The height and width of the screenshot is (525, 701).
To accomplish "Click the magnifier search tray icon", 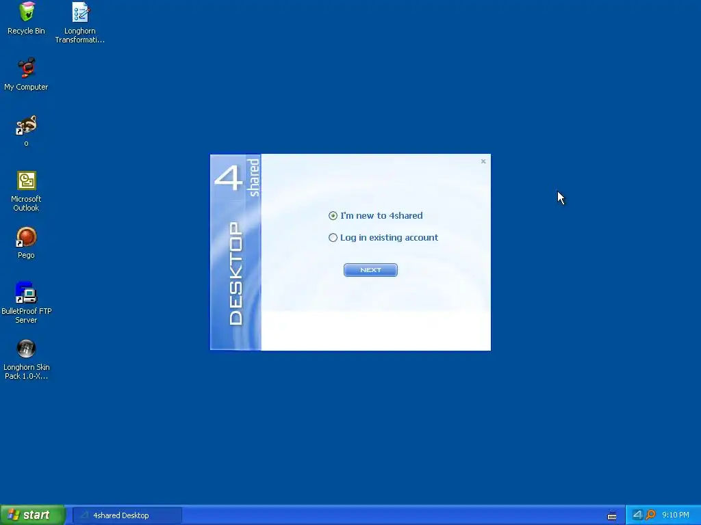I will pyautogui.click(x=650, y=515).
